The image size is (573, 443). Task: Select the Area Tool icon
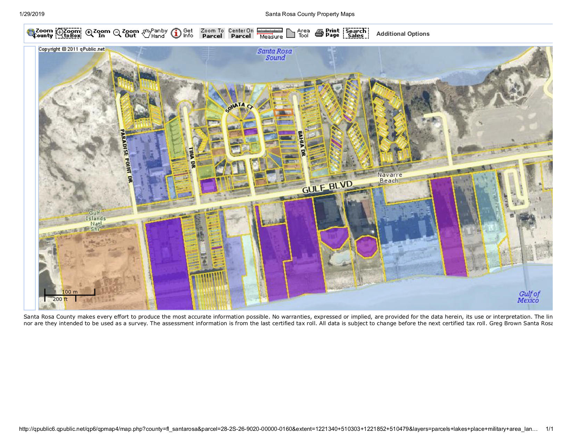click(x=298, y=33)
